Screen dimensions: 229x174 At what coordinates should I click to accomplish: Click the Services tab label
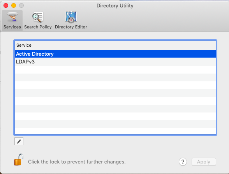coord(12,27)
